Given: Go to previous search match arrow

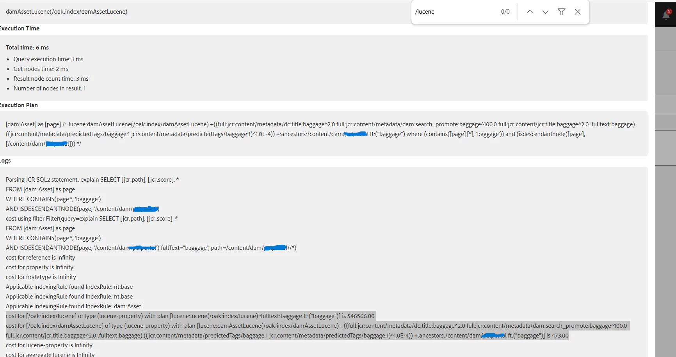Looking at the screenshot, I should point(530,12).
